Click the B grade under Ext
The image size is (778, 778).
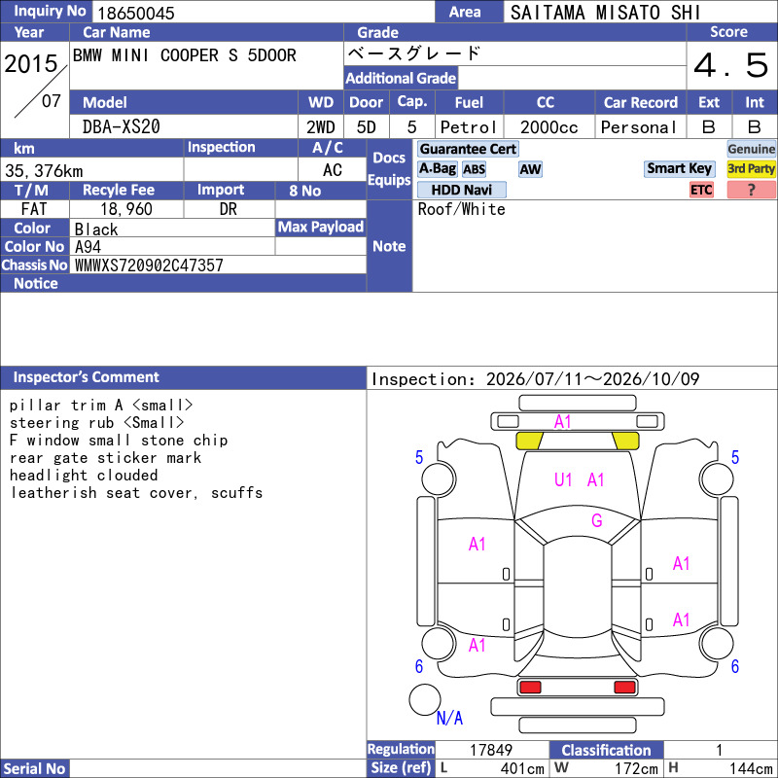709,127
